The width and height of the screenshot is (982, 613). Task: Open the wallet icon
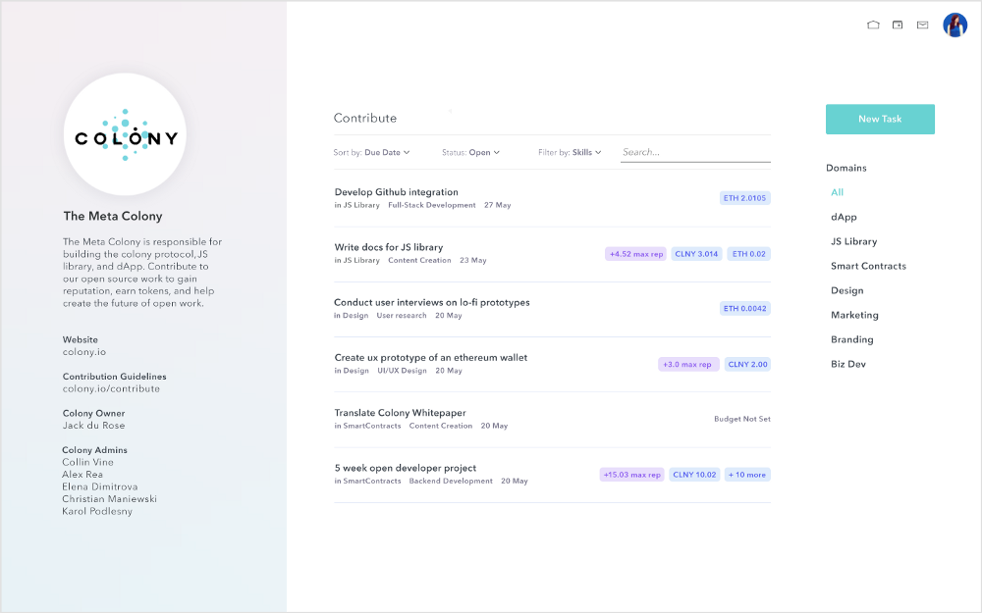coord(898,26)
